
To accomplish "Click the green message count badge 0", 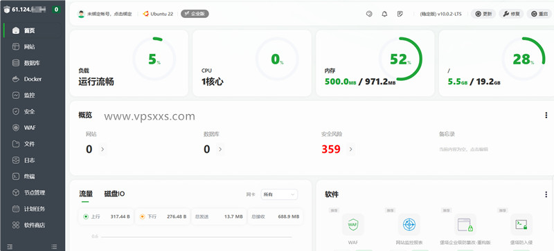I will 56,10.
